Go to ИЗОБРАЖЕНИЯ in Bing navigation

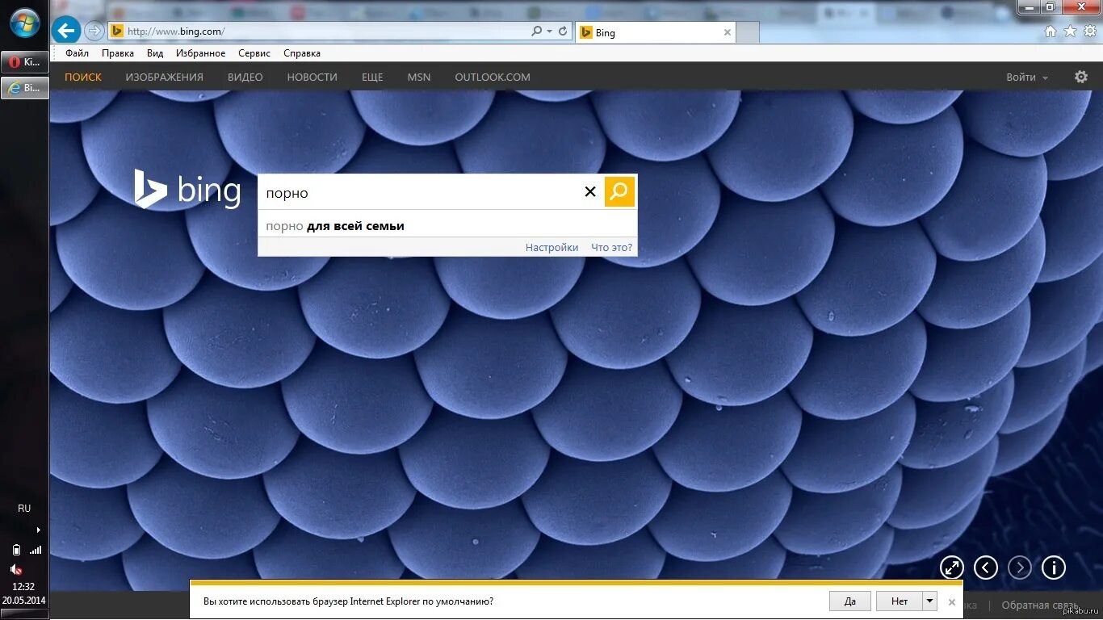click(165, 77)
